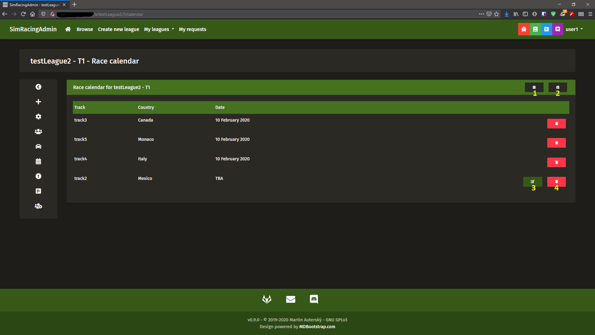Click the add new item plus icon
595x335 pixels.
click(x=38, y=101)
